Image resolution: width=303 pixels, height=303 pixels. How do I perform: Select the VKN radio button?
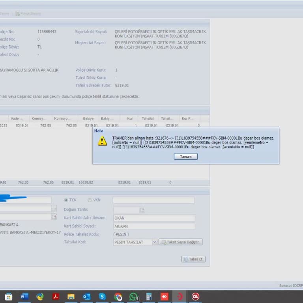pos(90,200)
